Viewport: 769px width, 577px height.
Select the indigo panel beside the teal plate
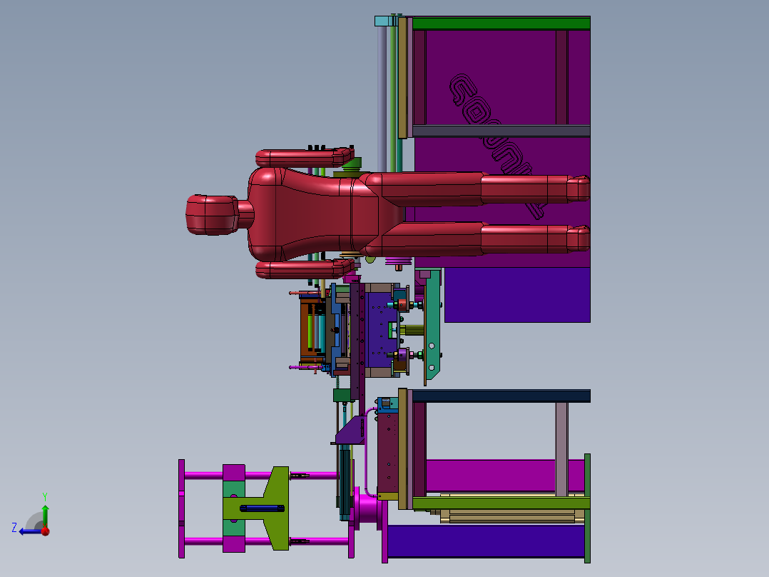pos(517,295)
